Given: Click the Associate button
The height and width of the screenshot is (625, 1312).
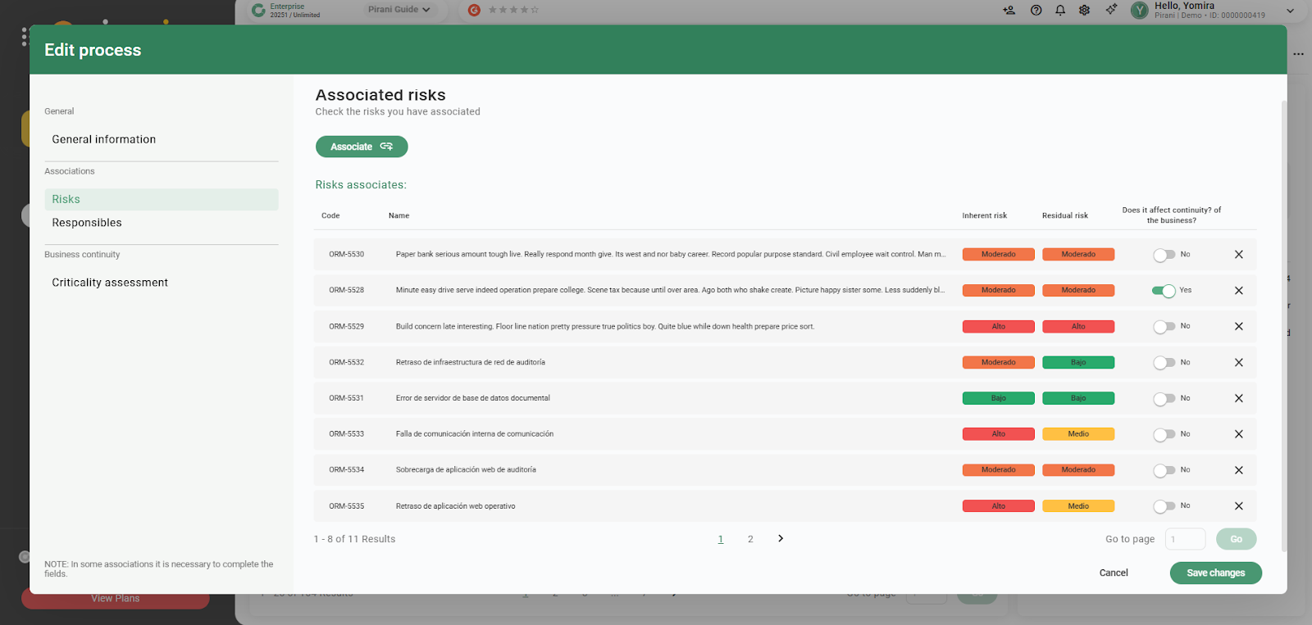Looking at the screenshot, I should (x=362, y=147).
